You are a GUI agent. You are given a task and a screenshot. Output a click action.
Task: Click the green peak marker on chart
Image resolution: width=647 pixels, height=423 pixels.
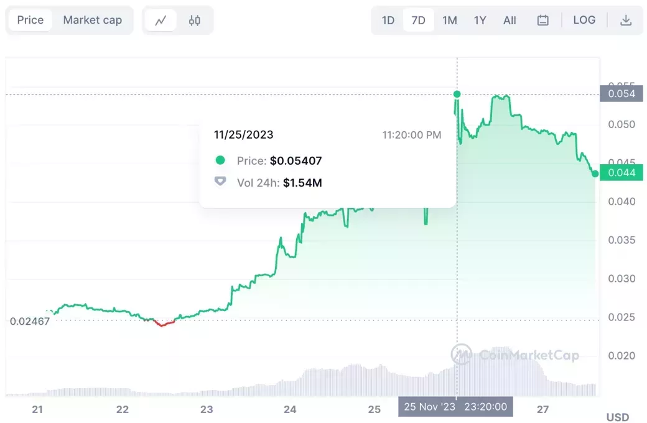point(457,94)
